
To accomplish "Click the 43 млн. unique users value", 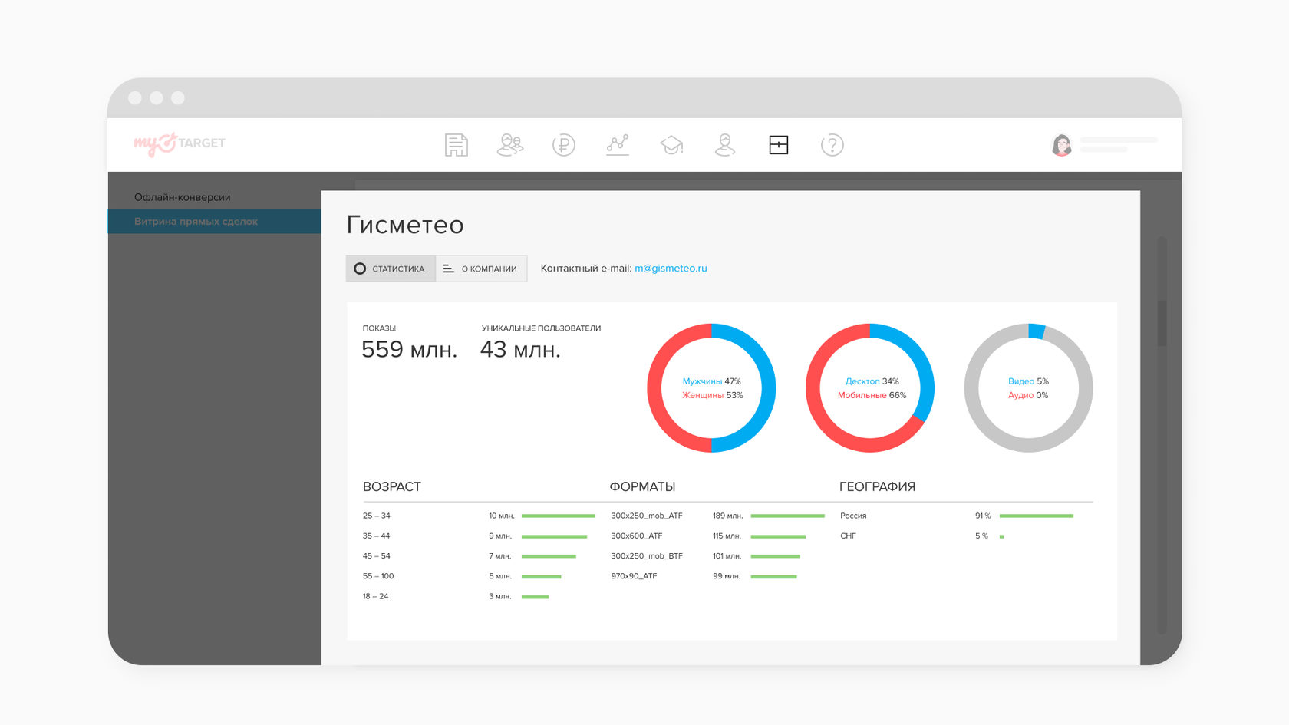I will pos(520,350).
